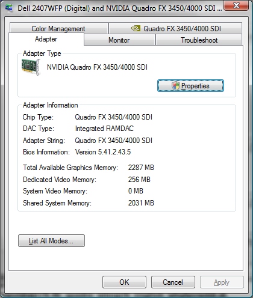Select the Adapter tab

(x=46, y=39)
